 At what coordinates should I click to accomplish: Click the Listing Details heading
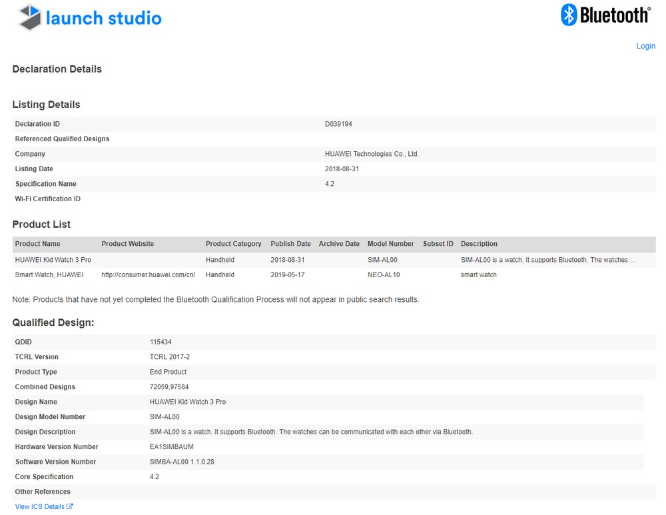pos(47,105)
